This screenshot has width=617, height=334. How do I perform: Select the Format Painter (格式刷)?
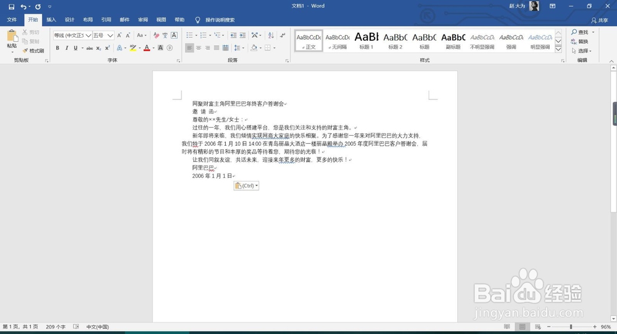click(x=33, y=51)
